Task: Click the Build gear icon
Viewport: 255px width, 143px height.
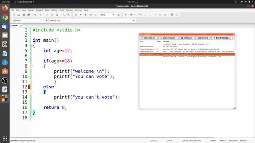Action: pyautogui.click(x=76, y=15)
